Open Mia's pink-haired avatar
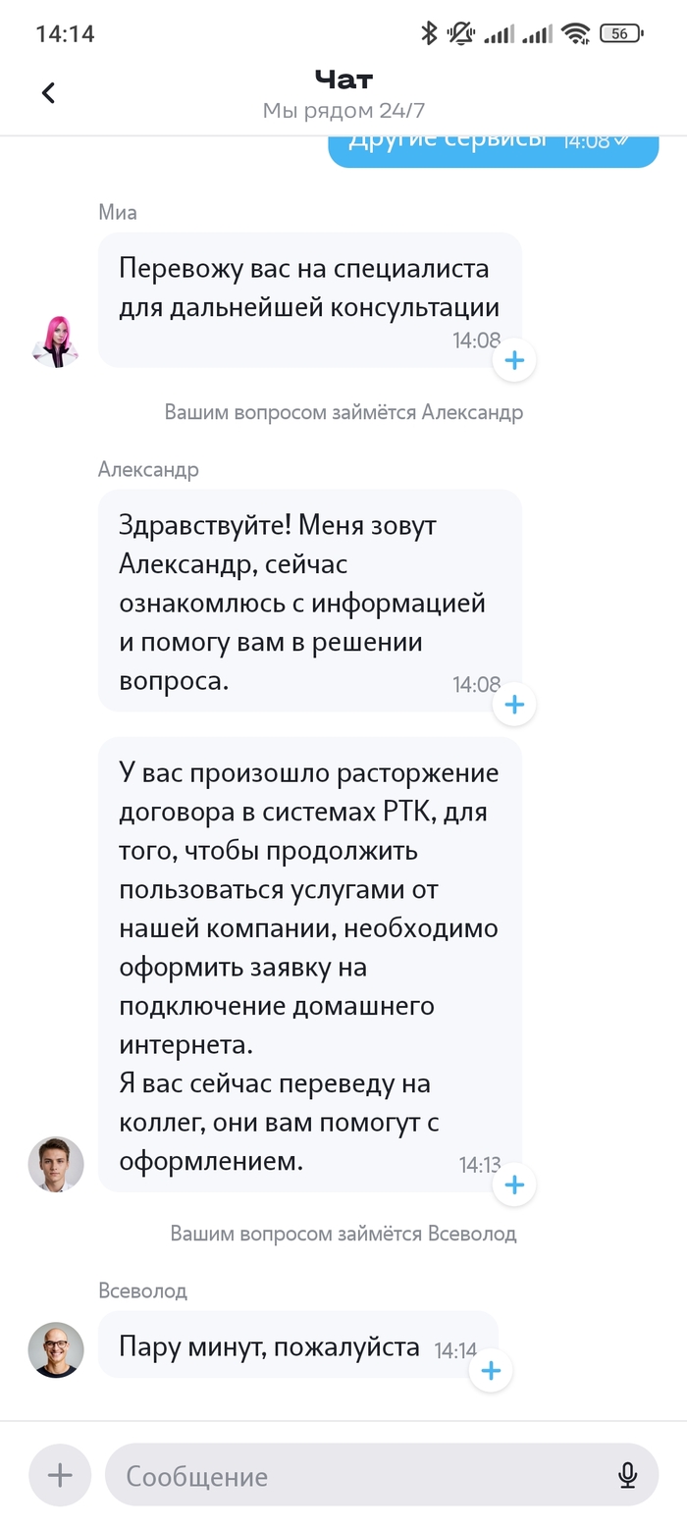Screen dimensions: 687x1527 tap(56, 342)
